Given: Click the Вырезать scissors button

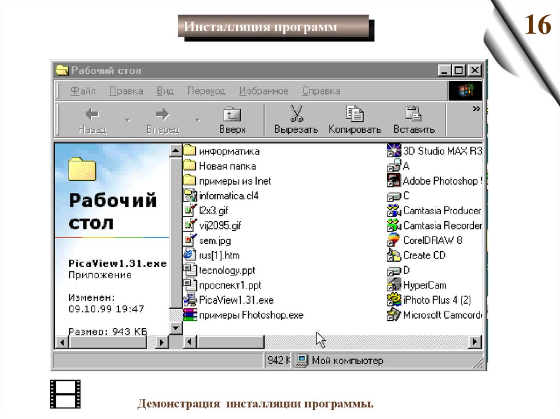Looking at the screenshot, I should click(296, 120).
